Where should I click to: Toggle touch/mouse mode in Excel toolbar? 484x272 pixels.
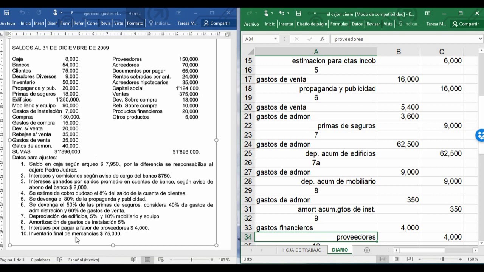pos(266,13)
